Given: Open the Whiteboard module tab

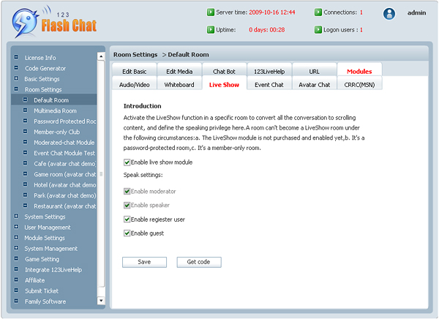Looking at the screenshot, I should click(179, 83).
